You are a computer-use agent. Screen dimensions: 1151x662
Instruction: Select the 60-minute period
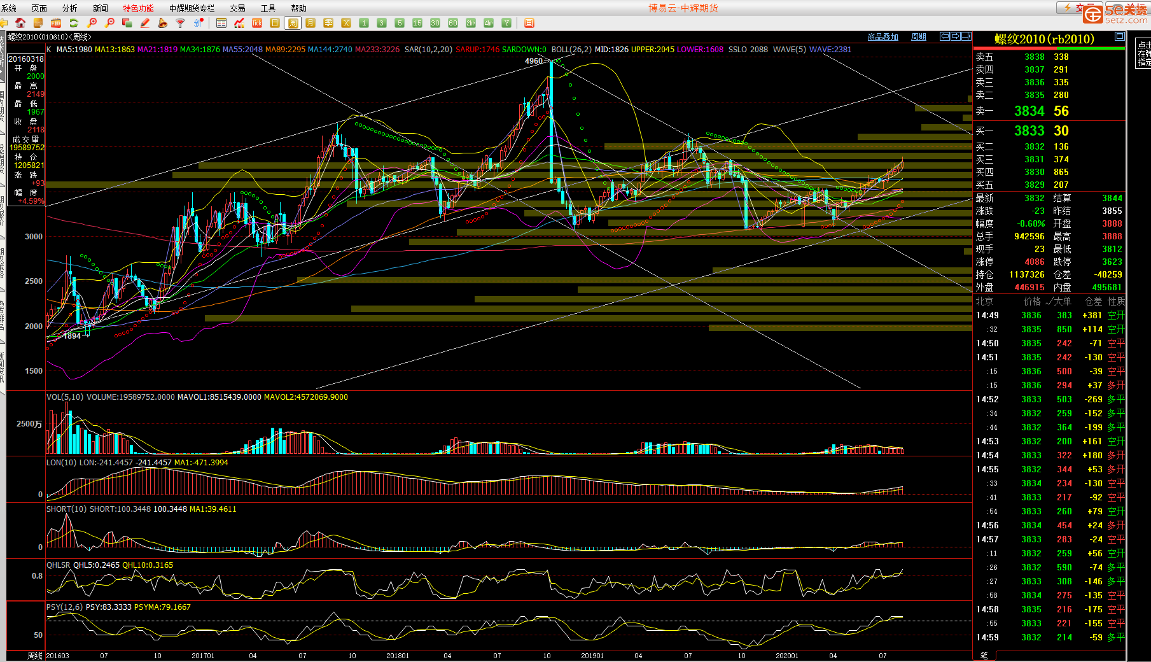453,23
